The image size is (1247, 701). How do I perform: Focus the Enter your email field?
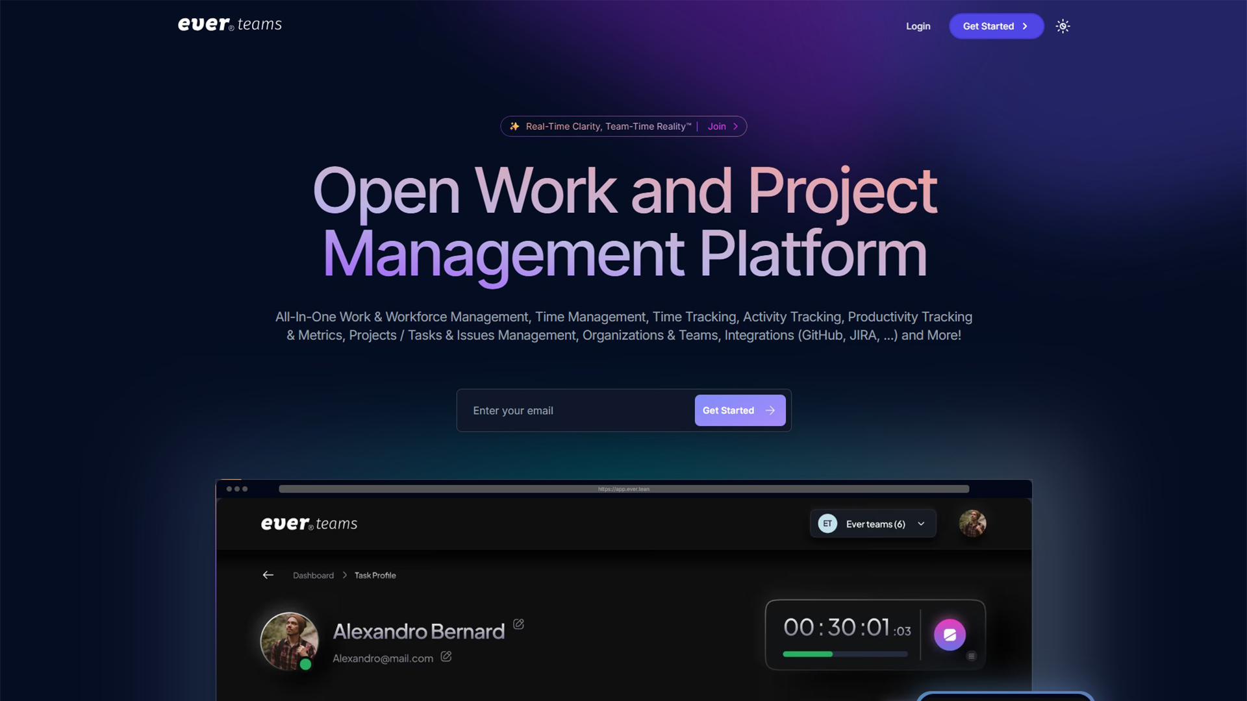pyautogui.click(x=575, y=410)
